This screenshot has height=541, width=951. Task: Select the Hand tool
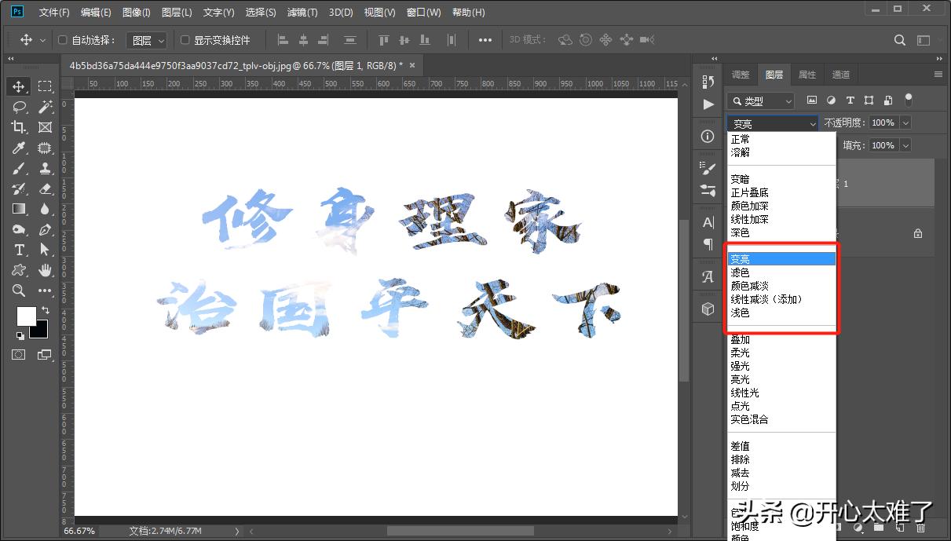[45, 270]
